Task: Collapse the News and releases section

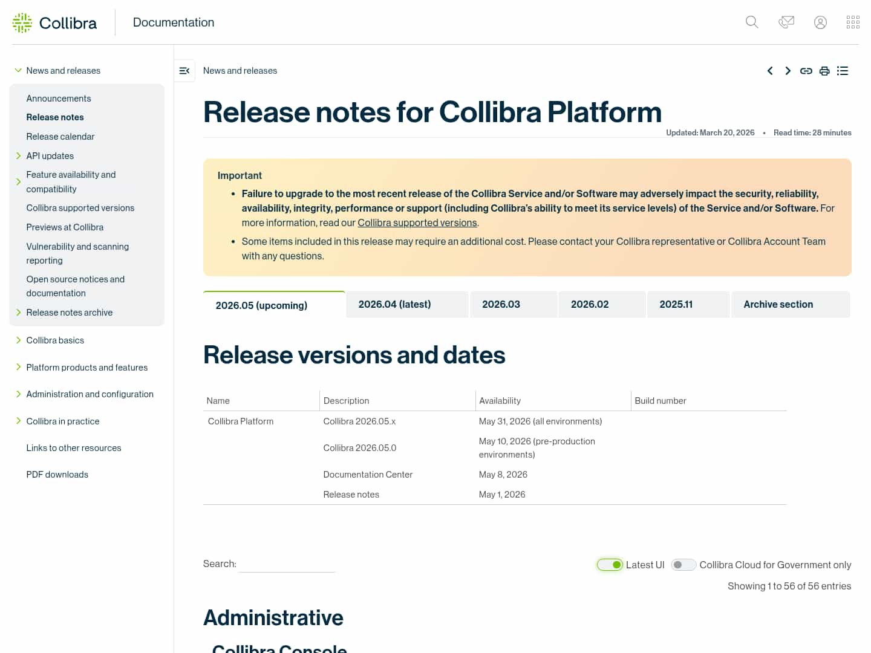Action: click(18, 71)
